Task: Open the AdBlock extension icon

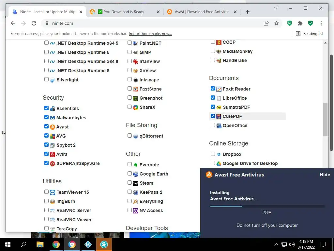Action: [x=290, y=23]
